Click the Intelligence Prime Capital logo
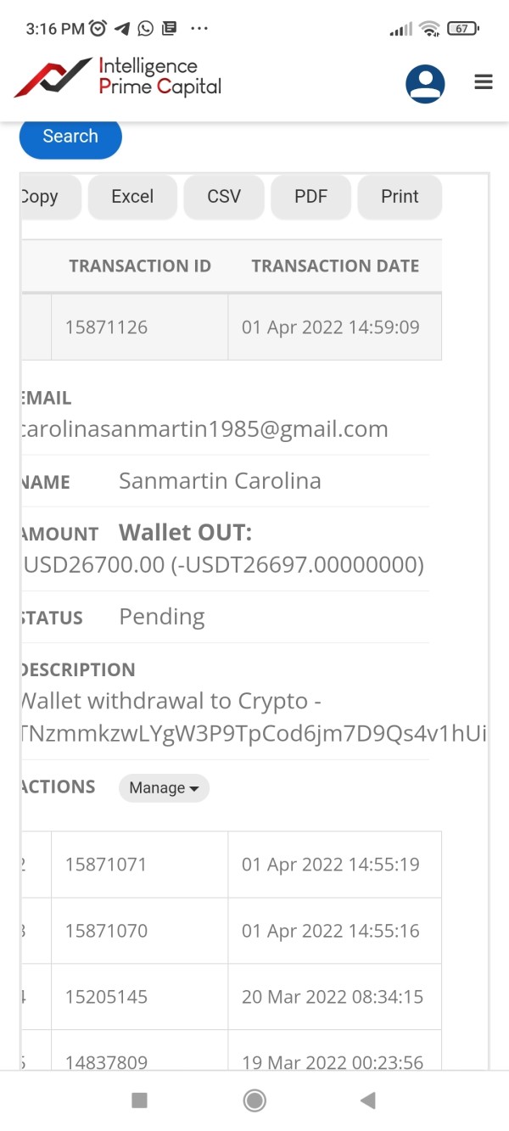 pos(118,77)
